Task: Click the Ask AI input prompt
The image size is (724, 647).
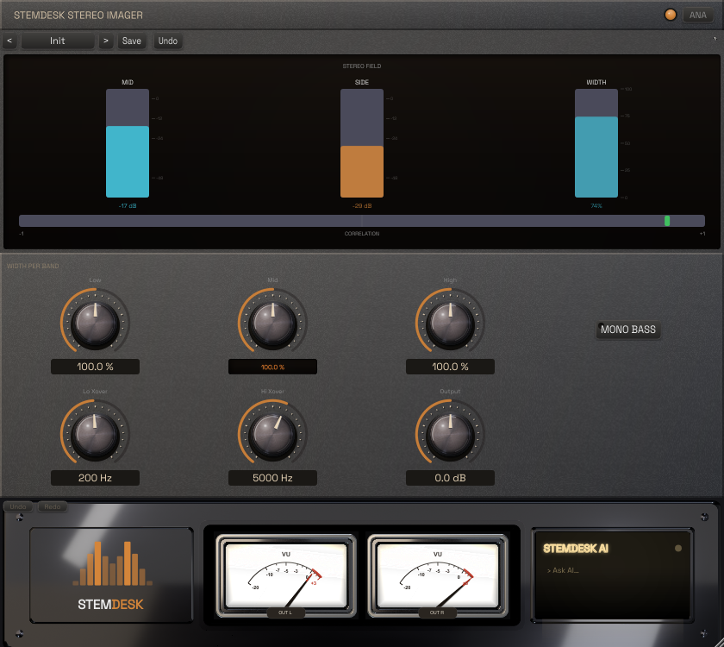Action: (x=563, y=570)
